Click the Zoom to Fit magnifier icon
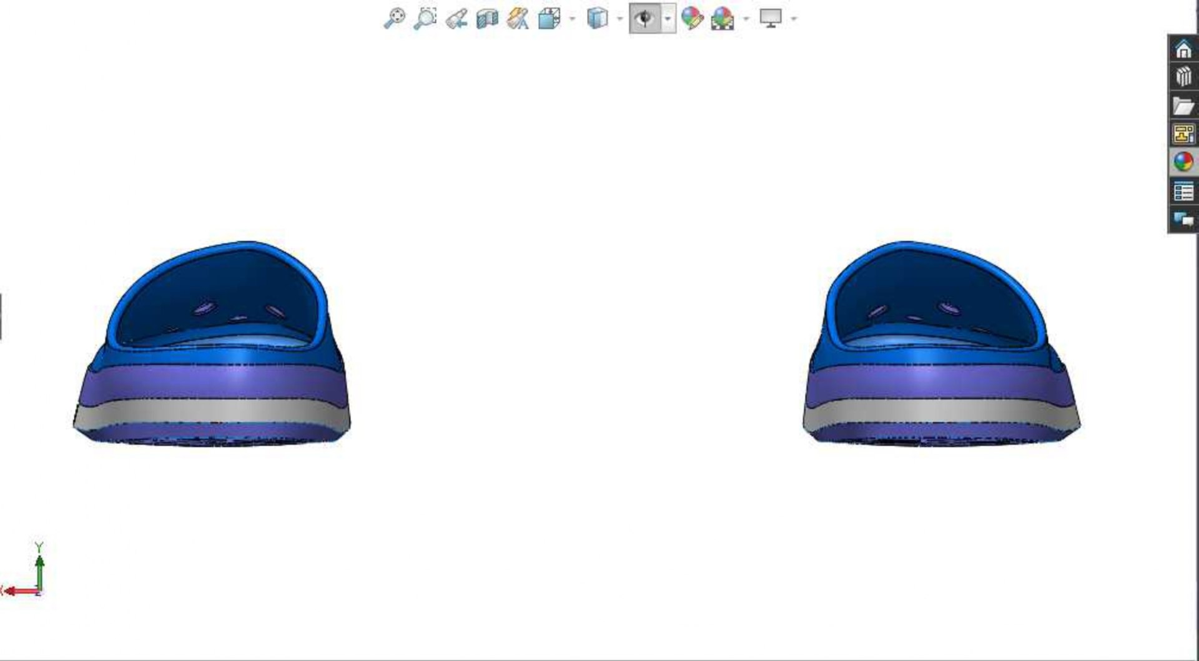1199x661 pixels. coord(394,18)
